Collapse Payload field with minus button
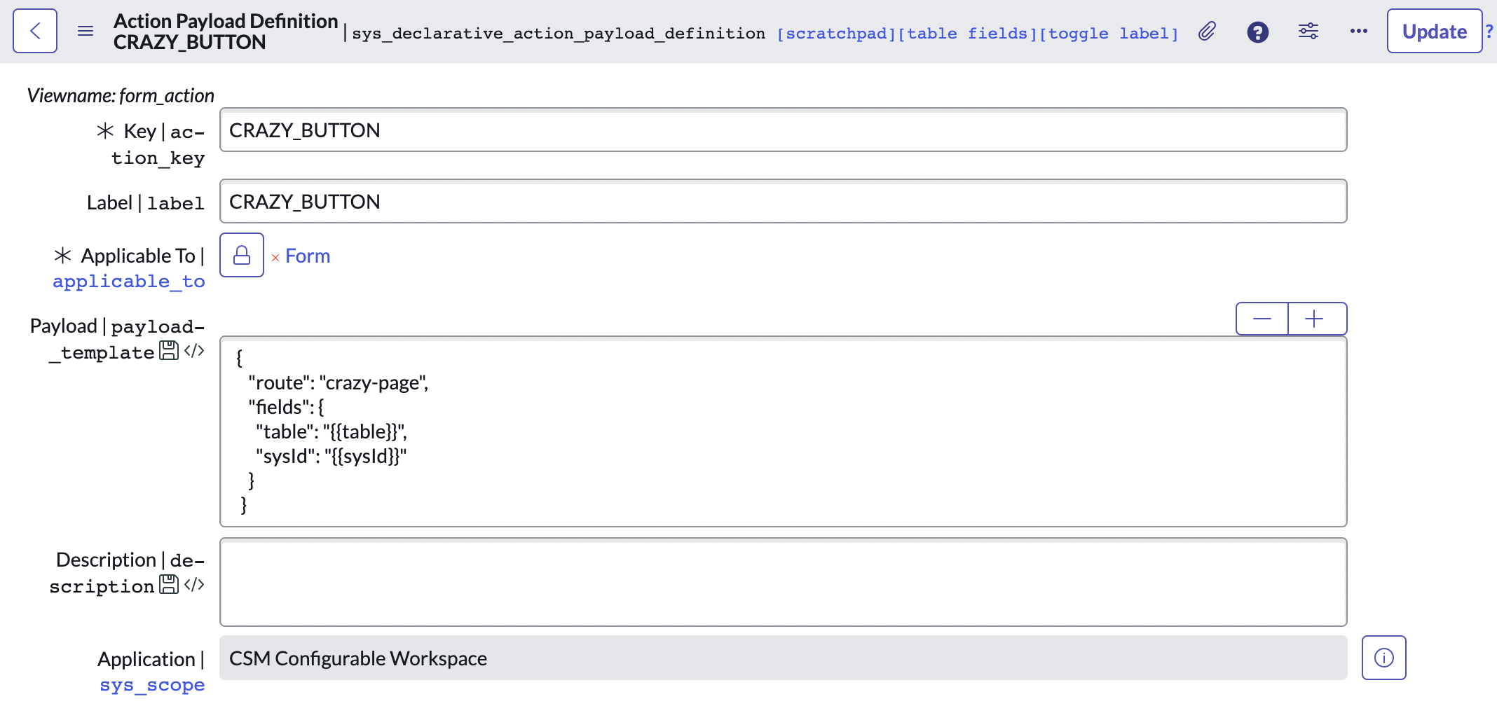 point(1262,319)
